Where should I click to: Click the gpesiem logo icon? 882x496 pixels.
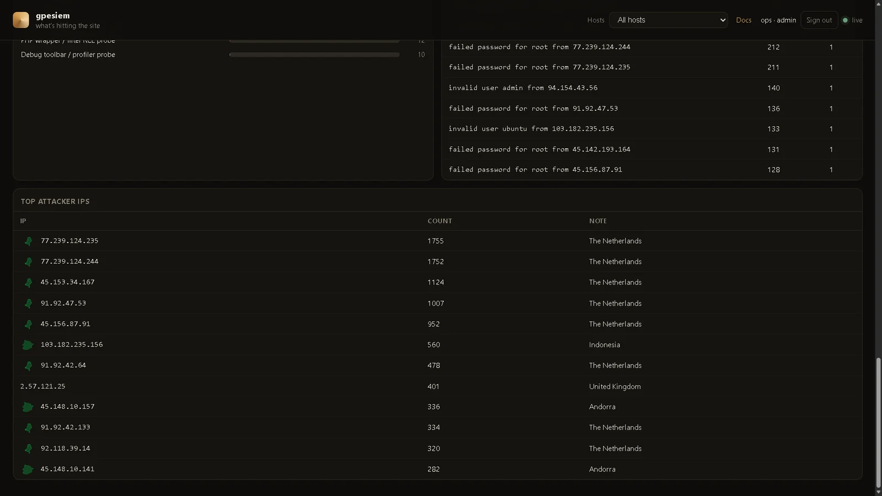[21, 20]
